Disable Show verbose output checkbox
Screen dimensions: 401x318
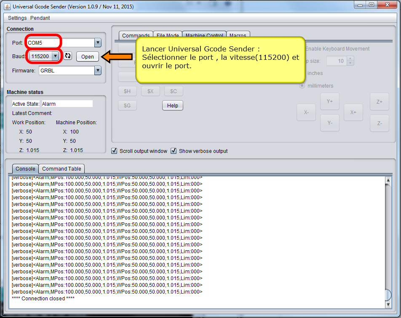point(174,151)
